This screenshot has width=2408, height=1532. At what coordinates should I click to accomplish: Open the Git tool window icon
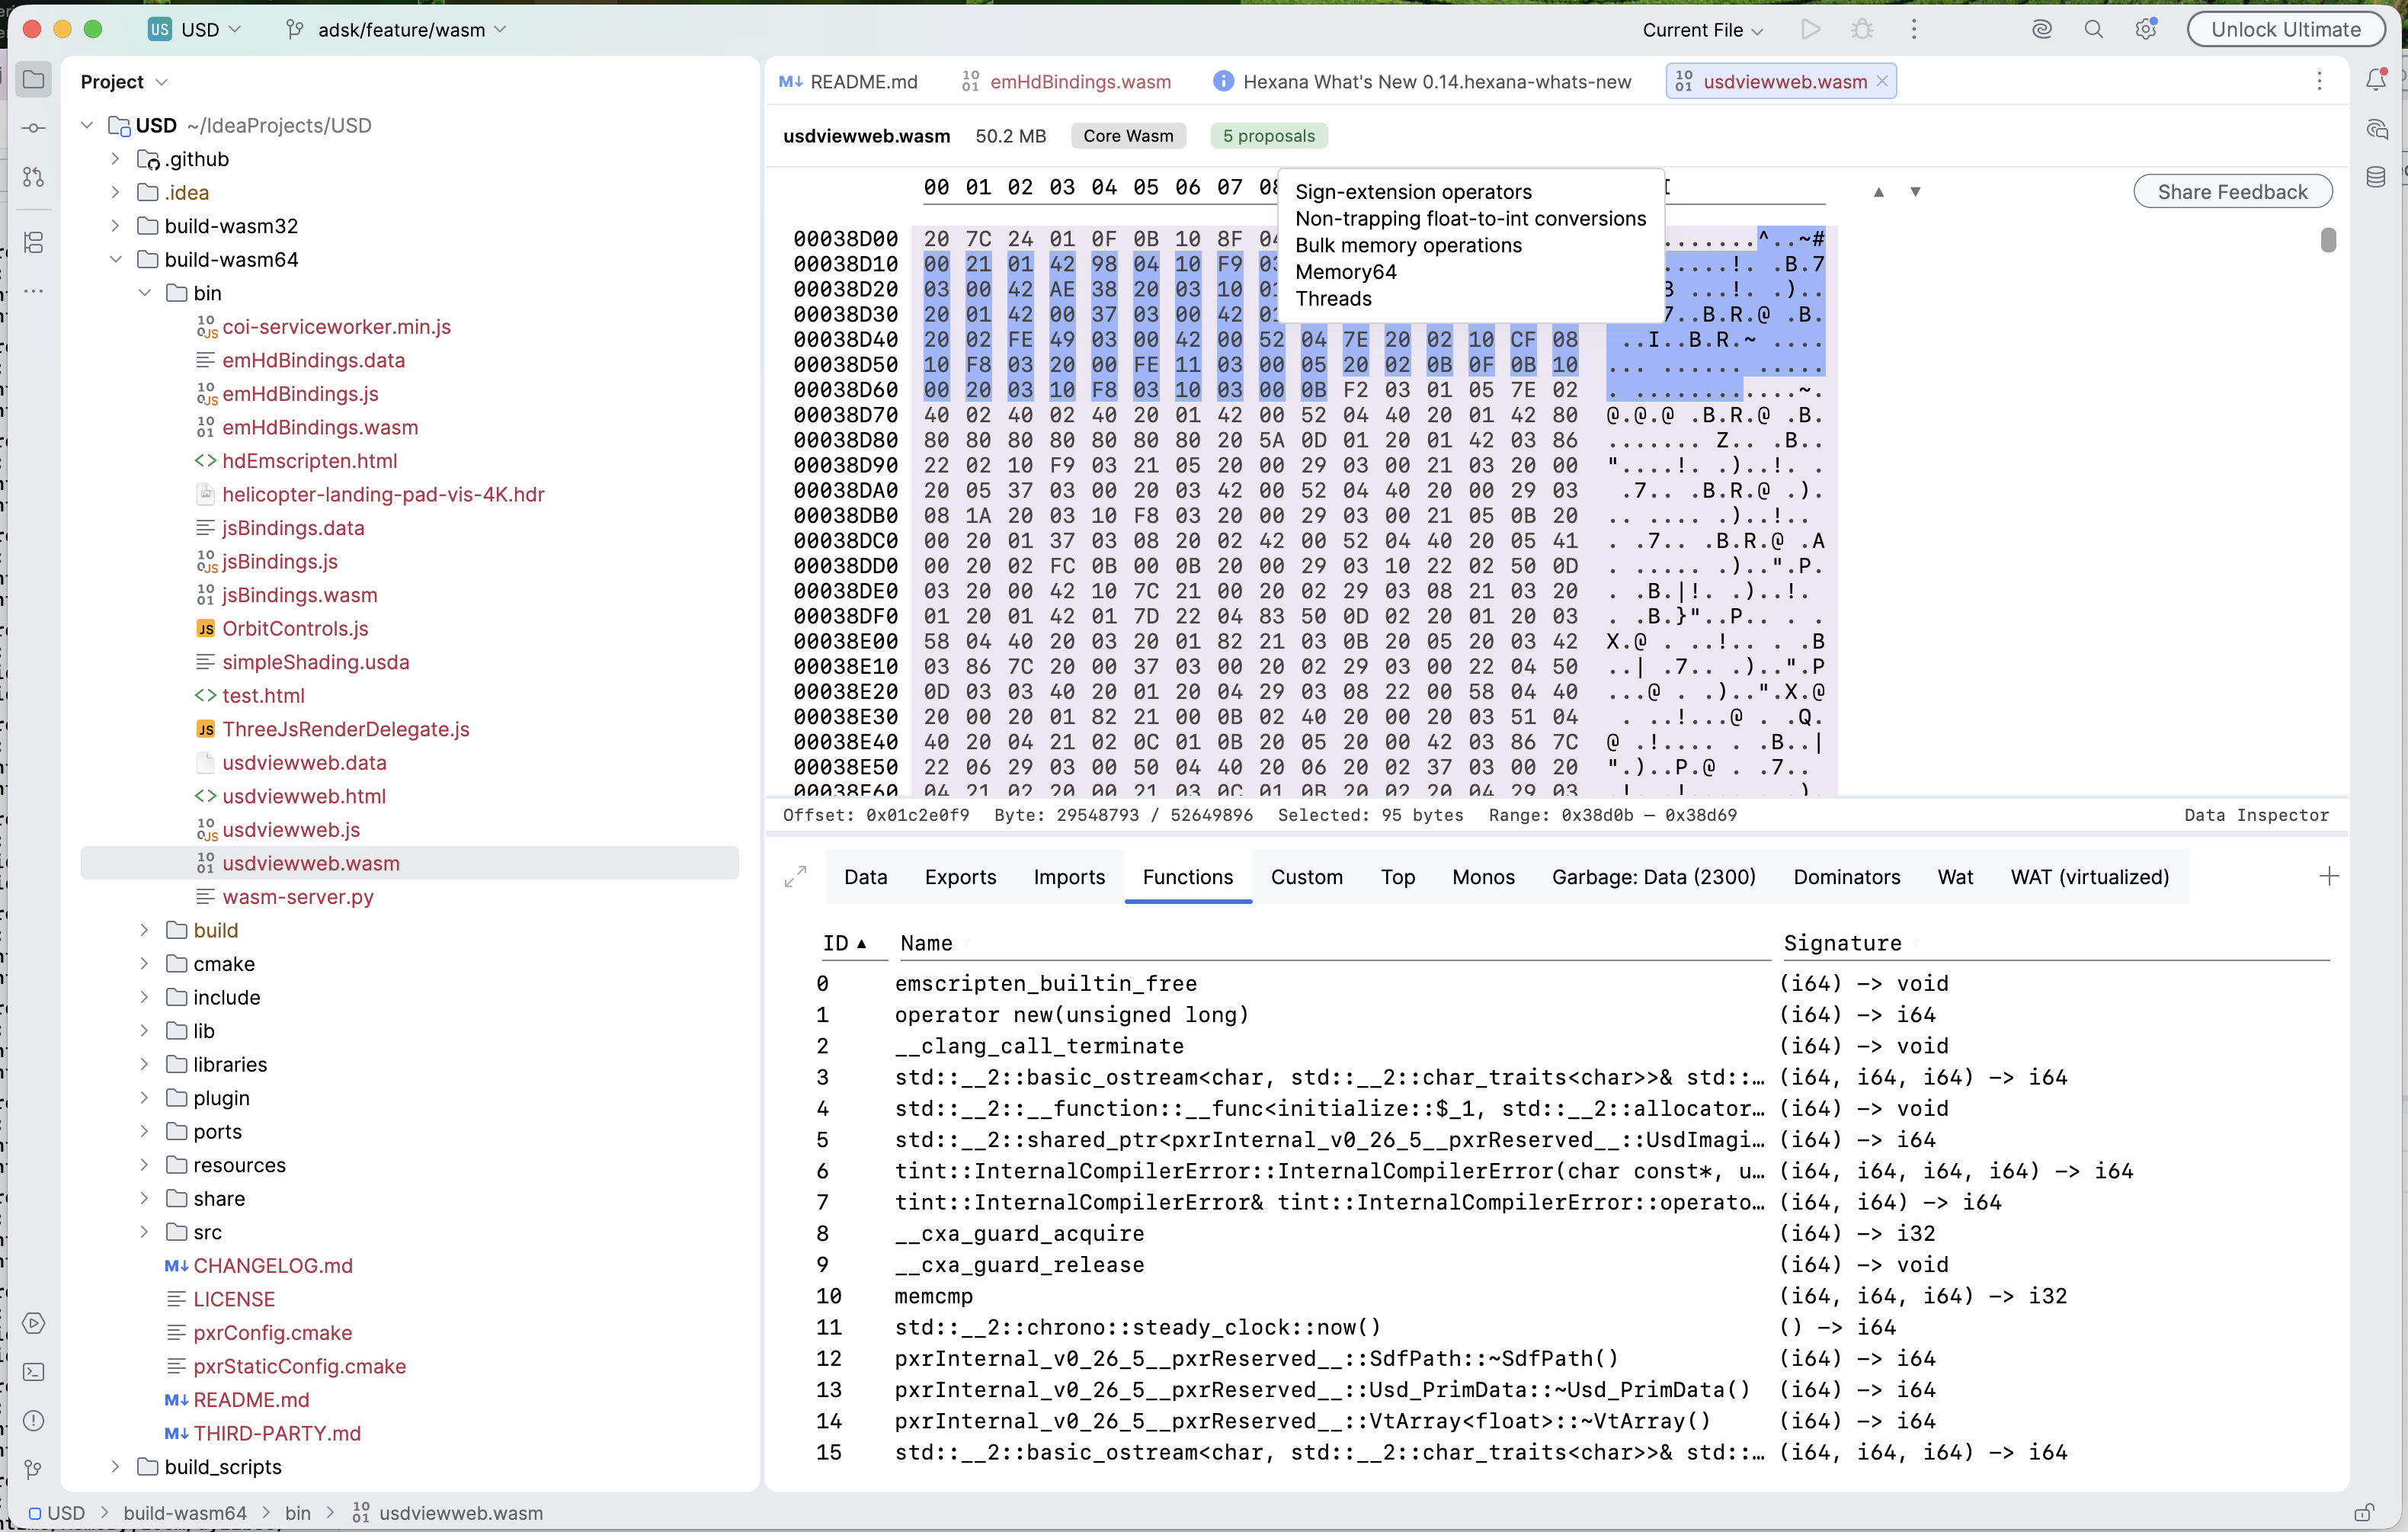click(x=33, y=1469)
